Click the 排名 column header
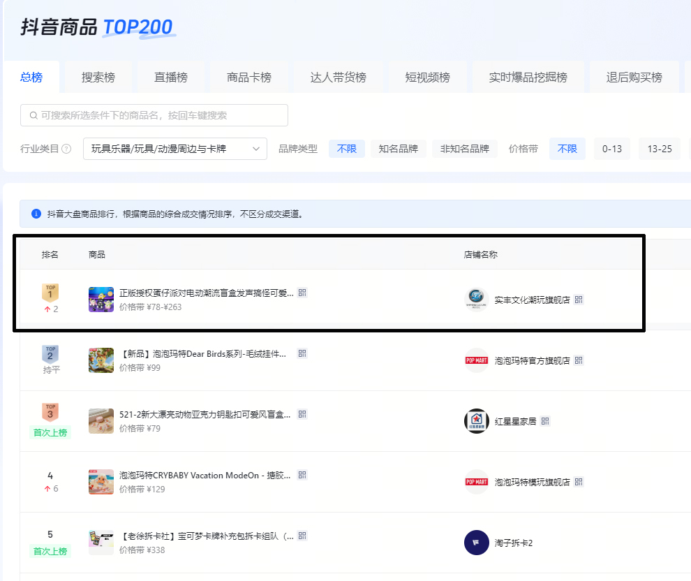This screenshot has height=581, width=691. click(x=50, y=255)
